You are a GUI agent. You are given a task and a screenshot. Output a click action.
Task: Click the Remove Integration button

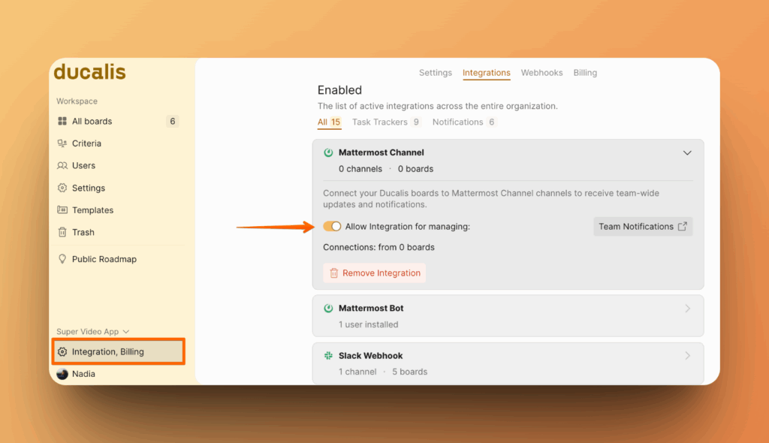click(x=375, y=273)
